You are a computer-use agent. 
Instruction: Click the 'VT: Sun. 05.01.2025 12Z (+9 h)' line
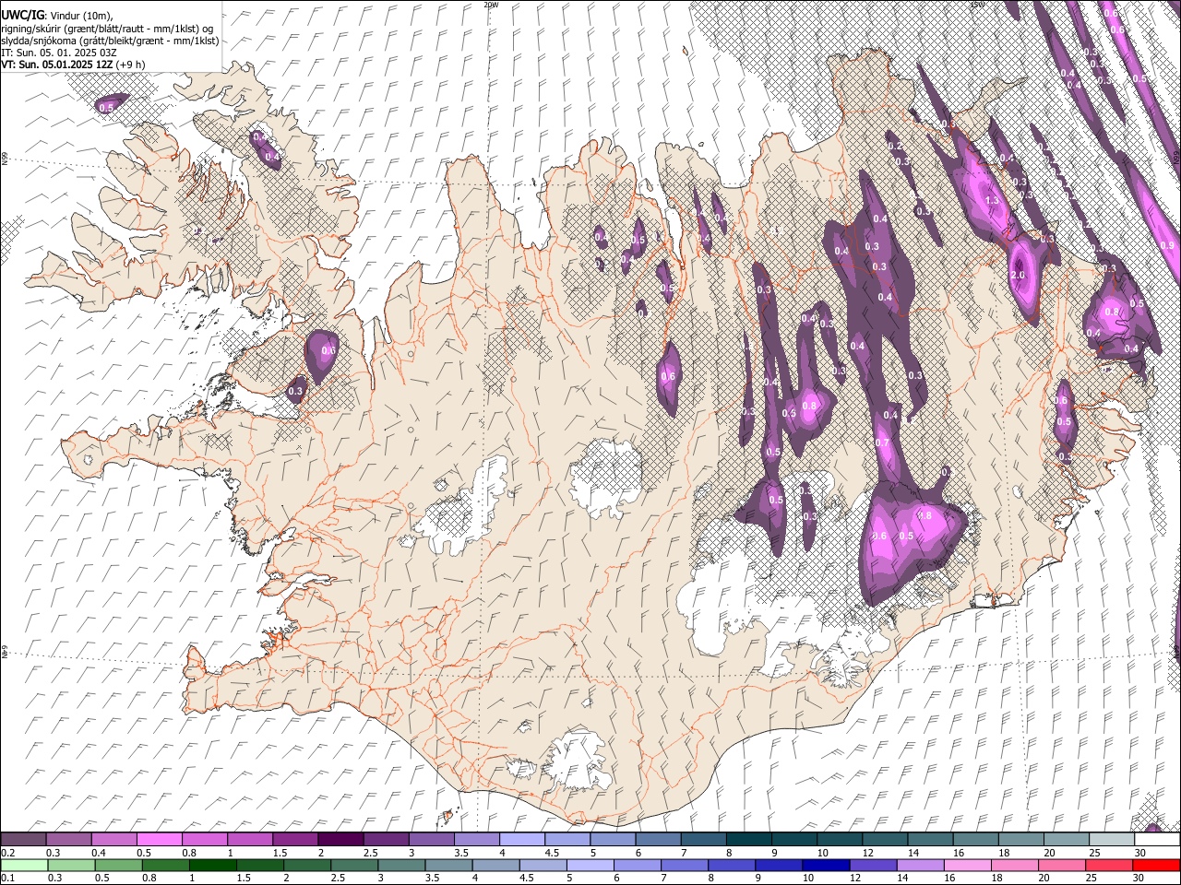(x=73, y=65)
